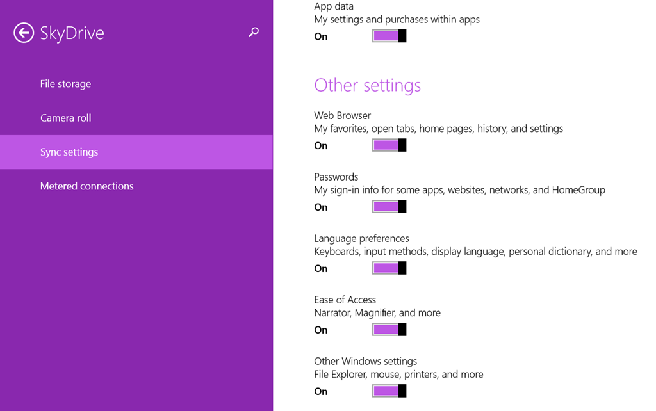Click the back arrow next to SkyDrive
656x411 pixels.
pos(24,33)
